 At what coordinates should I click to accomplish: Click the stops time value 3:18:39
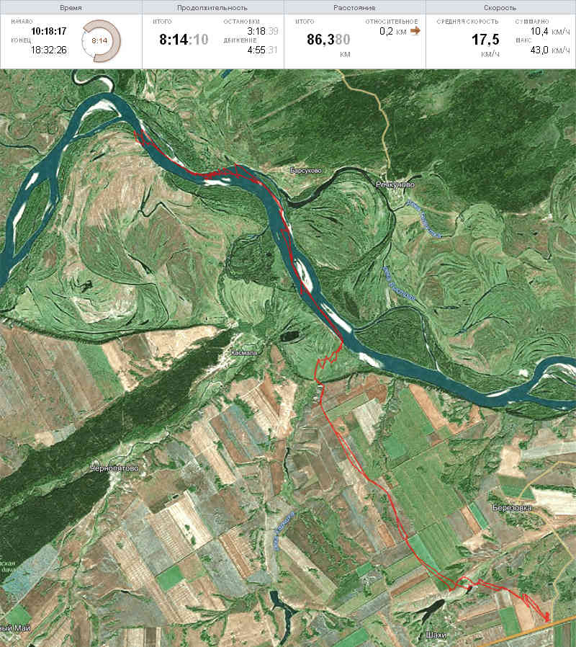pos(263,31)
